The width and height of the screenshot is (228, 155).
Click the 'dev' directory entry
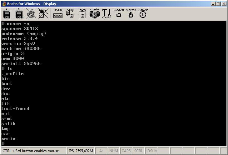point(6,89)
